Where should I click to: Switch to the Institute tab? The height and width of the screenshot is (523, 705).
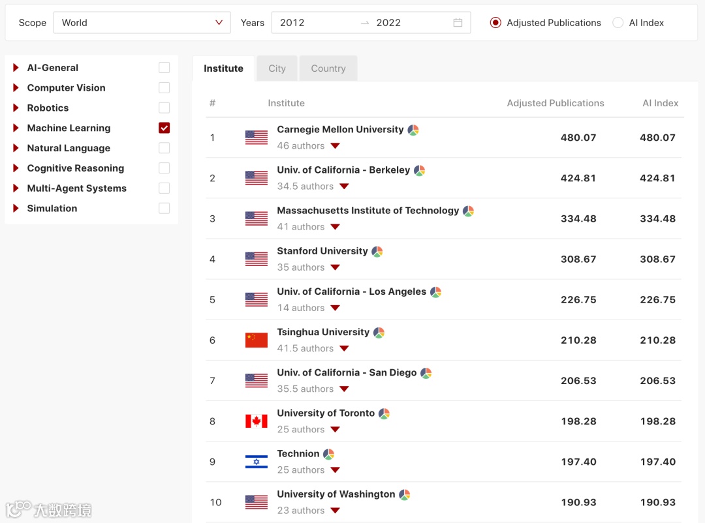point(223,68)
